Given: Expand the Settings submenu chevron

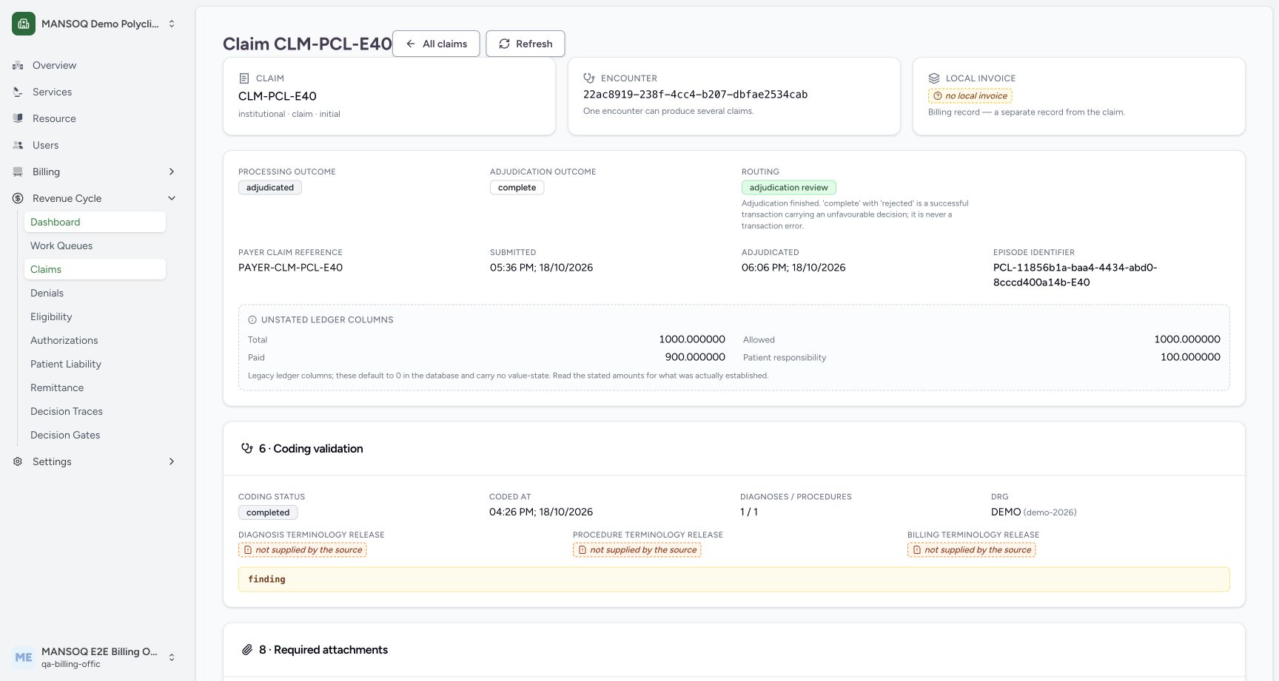Looking at the screenshot, I should coord(172,461).
